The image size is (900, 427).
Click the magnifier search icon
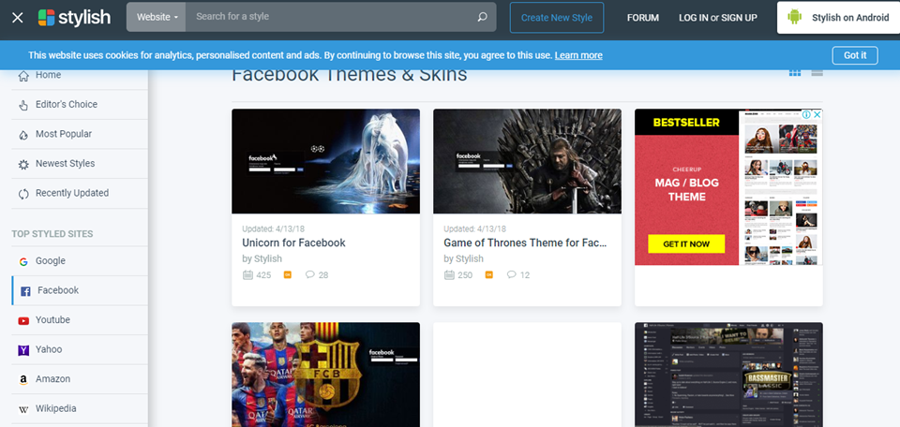483,17
